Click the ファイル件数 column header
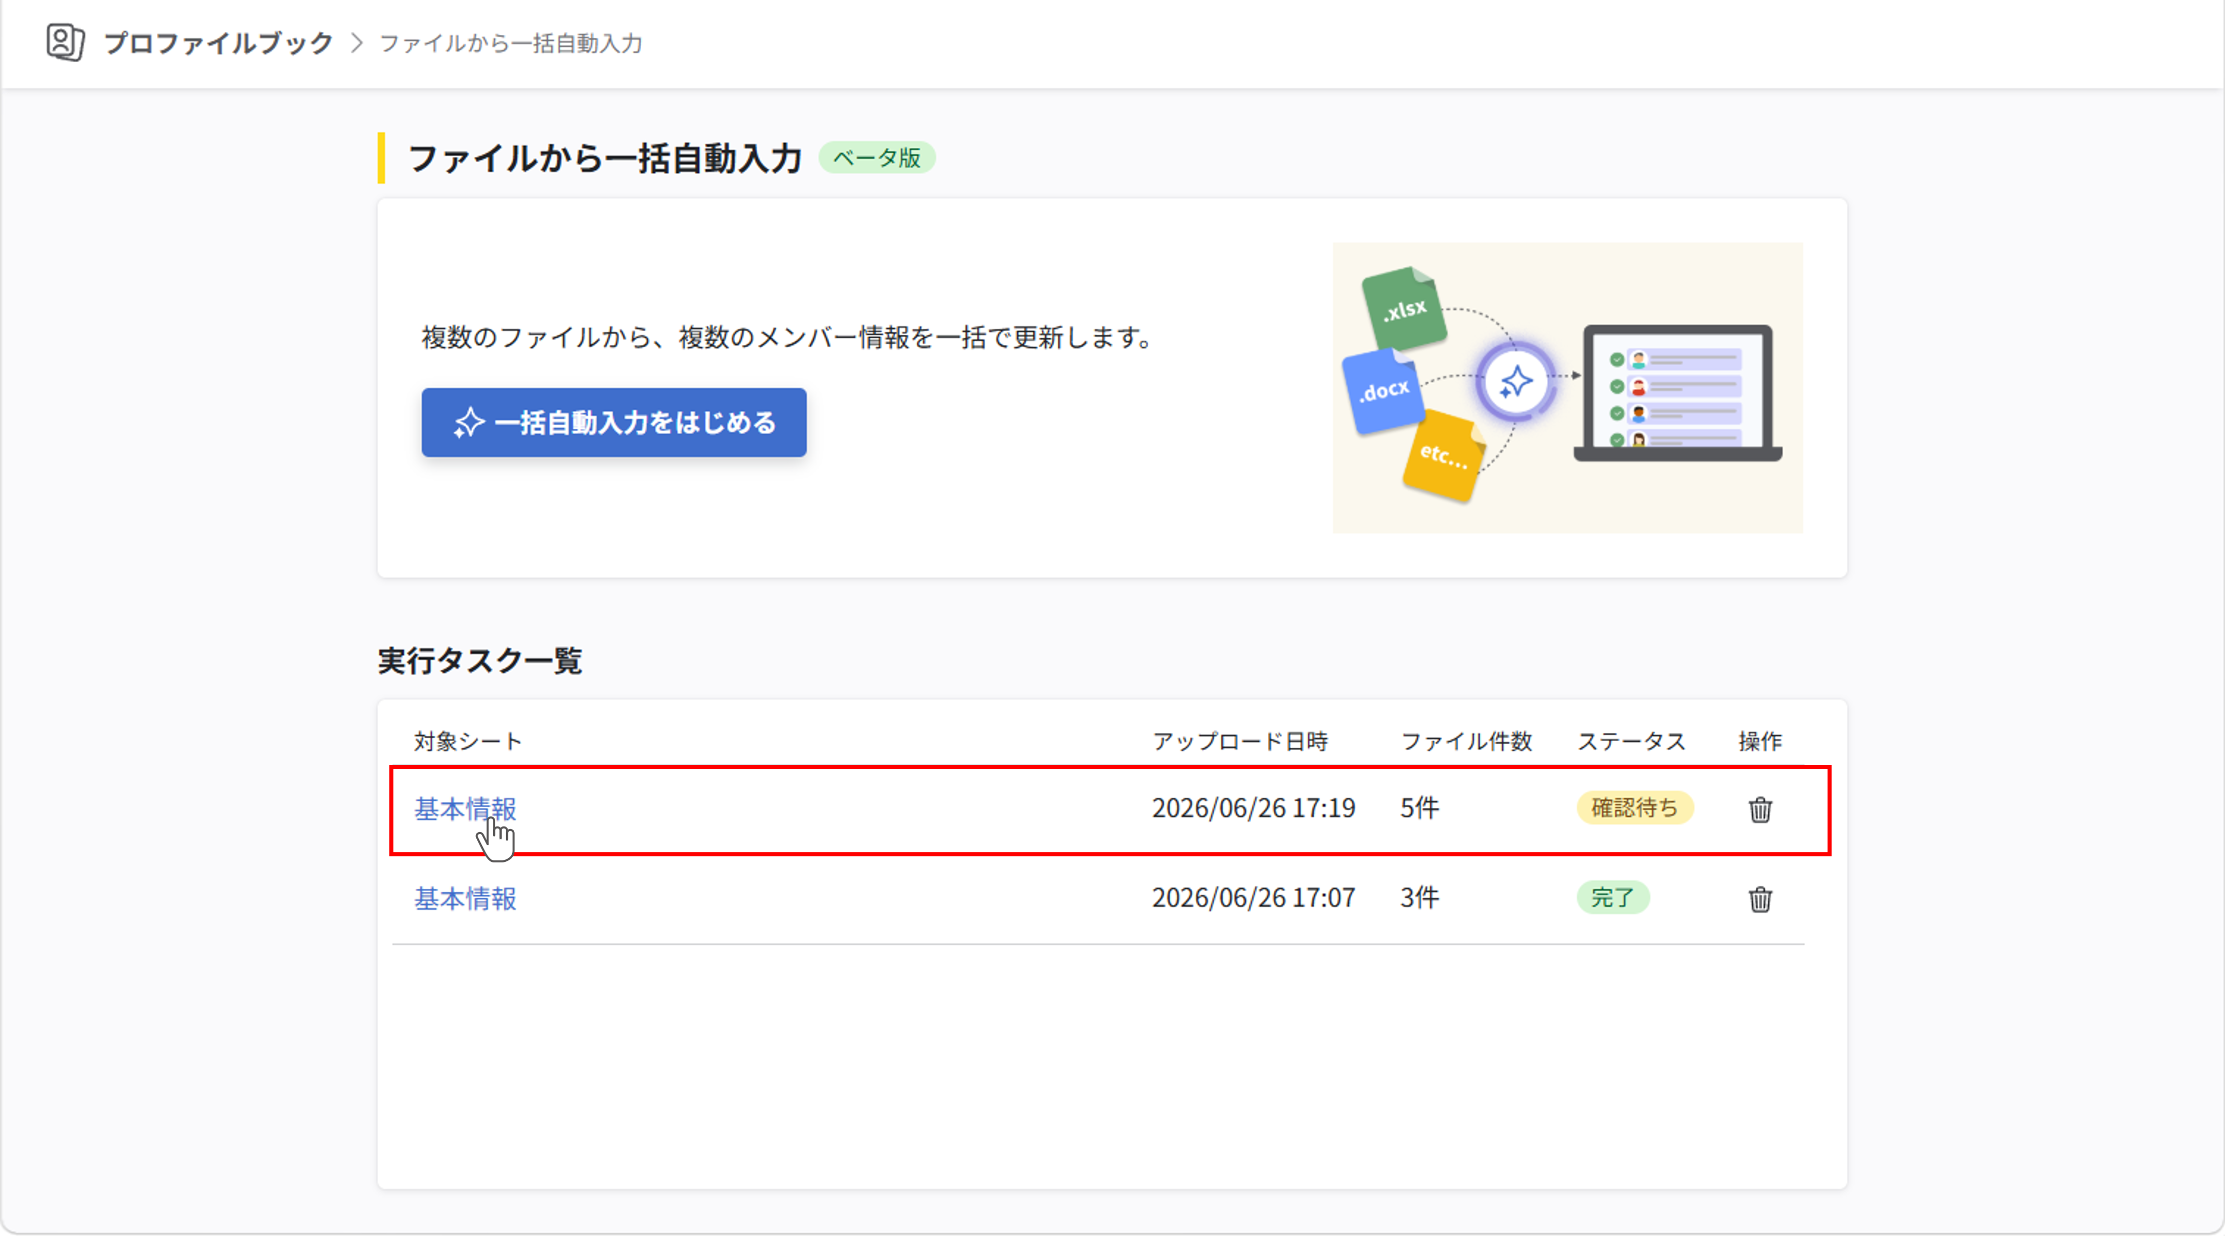 [1466, 741]
